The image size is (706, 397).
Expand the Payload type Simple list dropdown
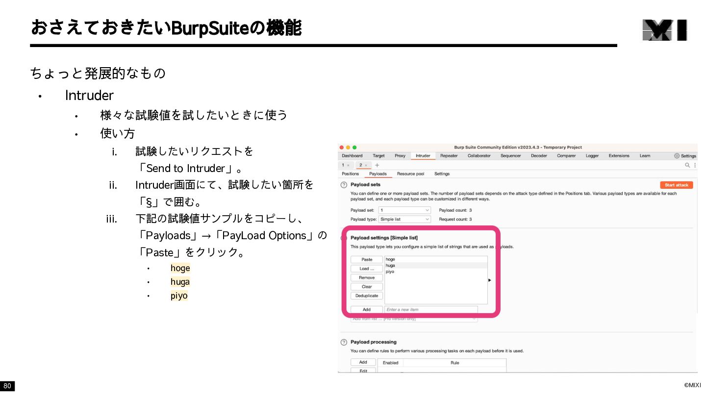(x=405, y=219)
